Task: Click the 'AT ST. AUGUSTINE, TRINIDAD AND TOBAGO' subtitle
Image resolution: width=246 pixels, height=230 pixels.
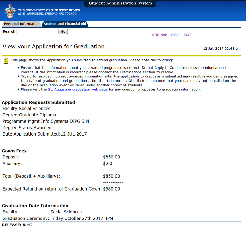Action: [47, 14]
